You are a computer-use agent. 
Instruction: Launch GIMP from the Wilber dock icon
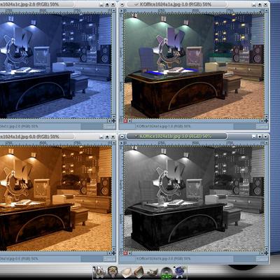153,272
